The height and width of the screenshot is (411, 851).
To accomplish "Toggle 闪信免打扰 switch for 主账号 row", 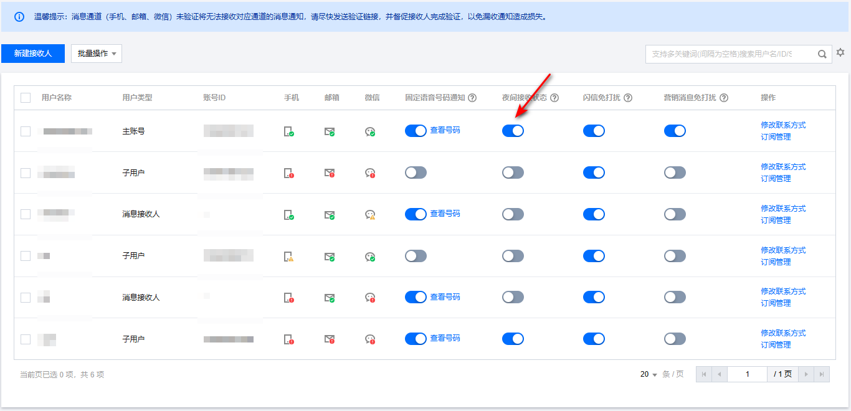I will (594, 131).
